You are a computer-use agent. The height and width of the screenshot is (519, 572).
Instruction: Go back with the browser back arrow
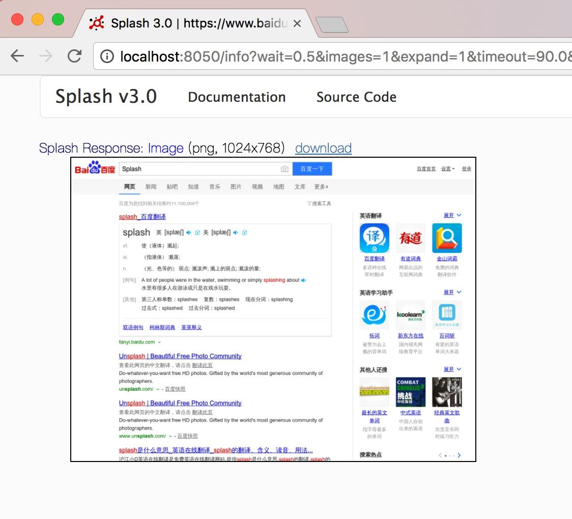tap(17, 56)
